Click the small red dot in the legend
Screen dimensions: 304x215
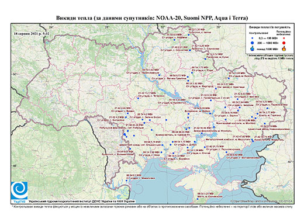click(x=284, y=39)
